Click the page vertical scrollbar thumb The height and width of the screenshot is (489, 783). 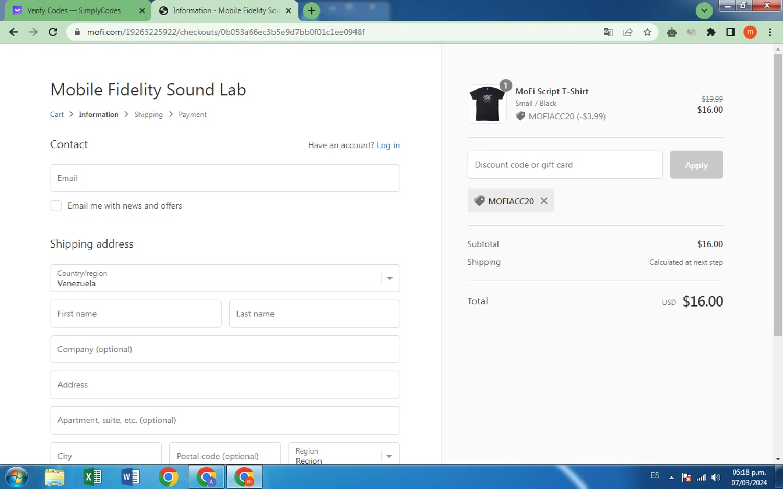coord(778,195)
